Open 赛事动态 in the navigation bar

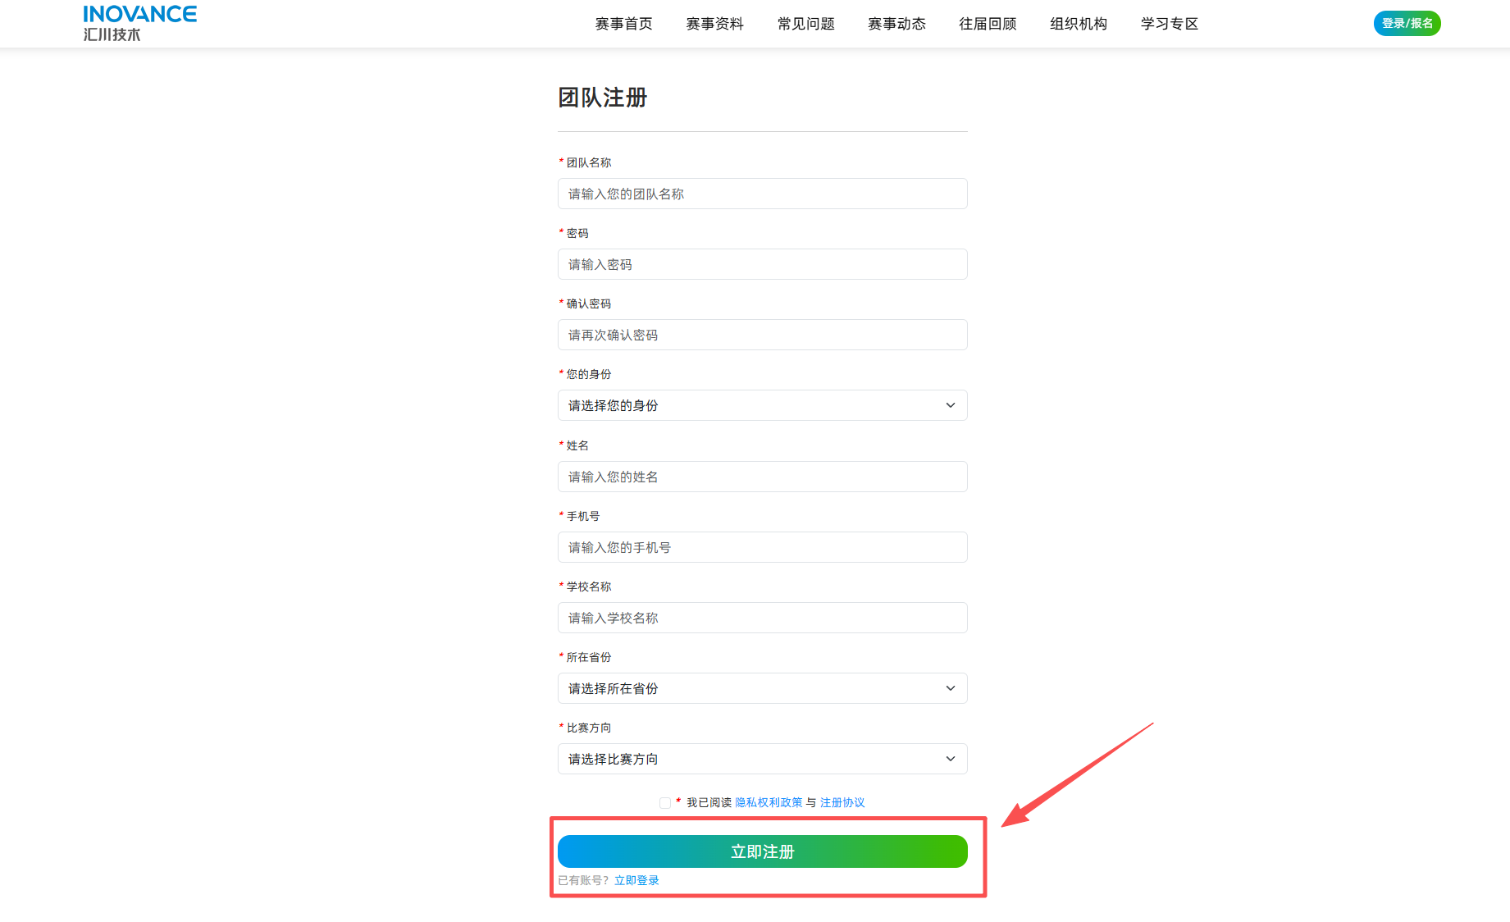(896, 24)
